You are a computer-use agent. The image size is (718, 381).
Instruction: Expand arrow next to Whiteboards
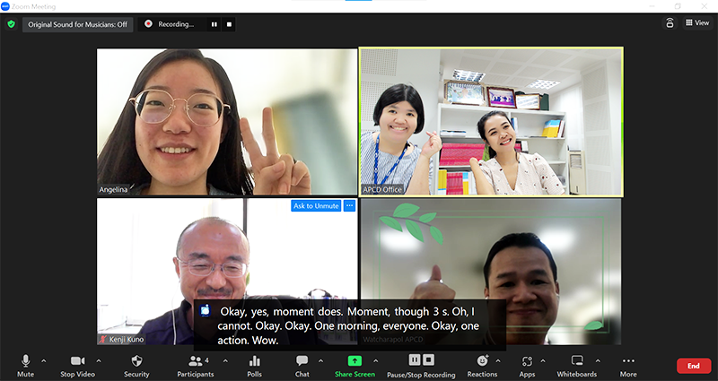598,361
